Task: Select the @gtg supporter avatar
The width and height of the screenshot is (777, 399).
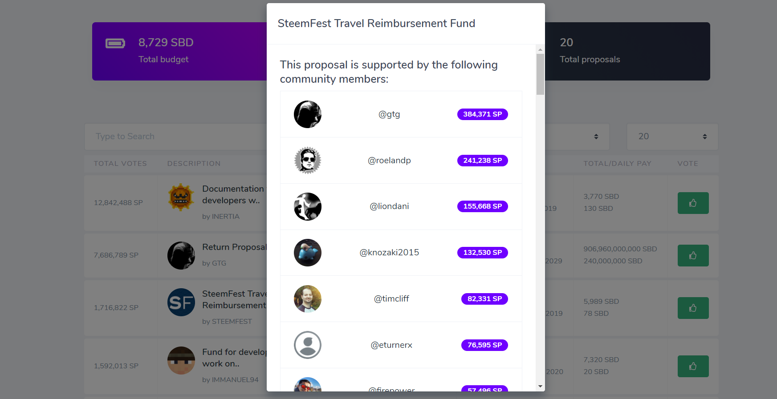Action: (308, 114)
